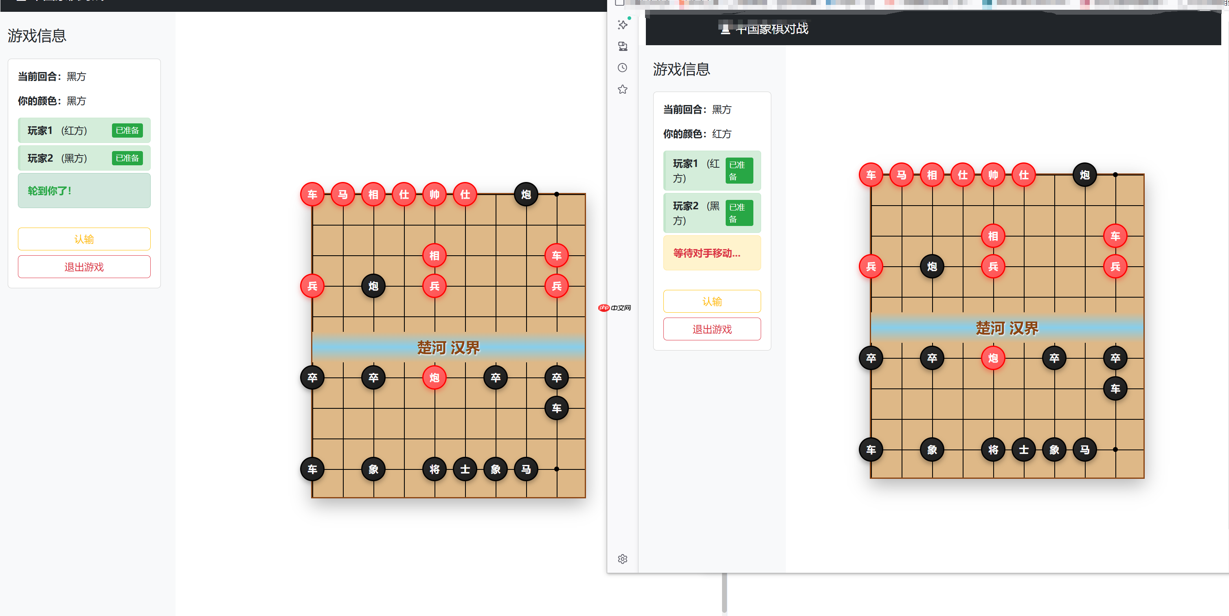Click 玩家1 已准备 ready badge

(x=127, y=130)
